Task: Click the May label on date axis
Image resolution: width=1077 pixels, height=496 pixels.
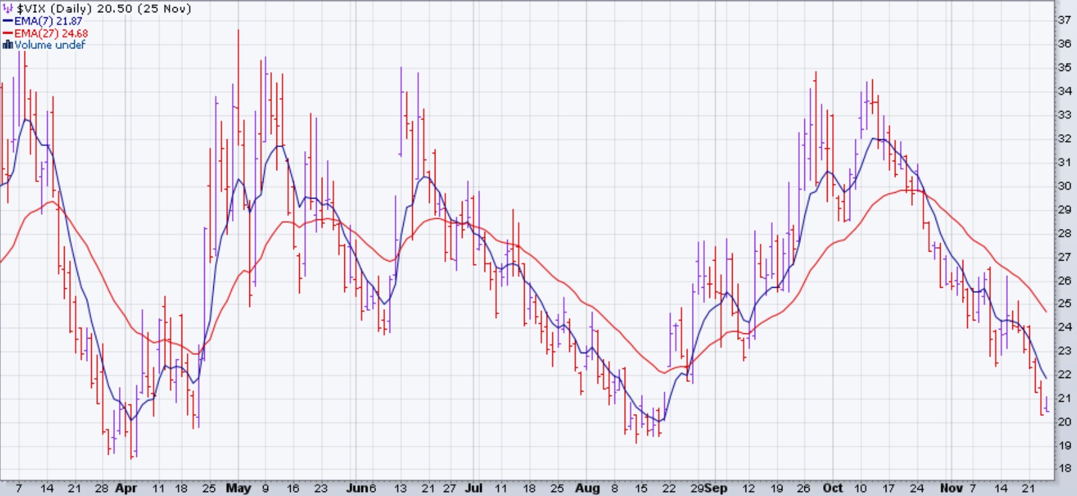Action: (x=238, y=488)
